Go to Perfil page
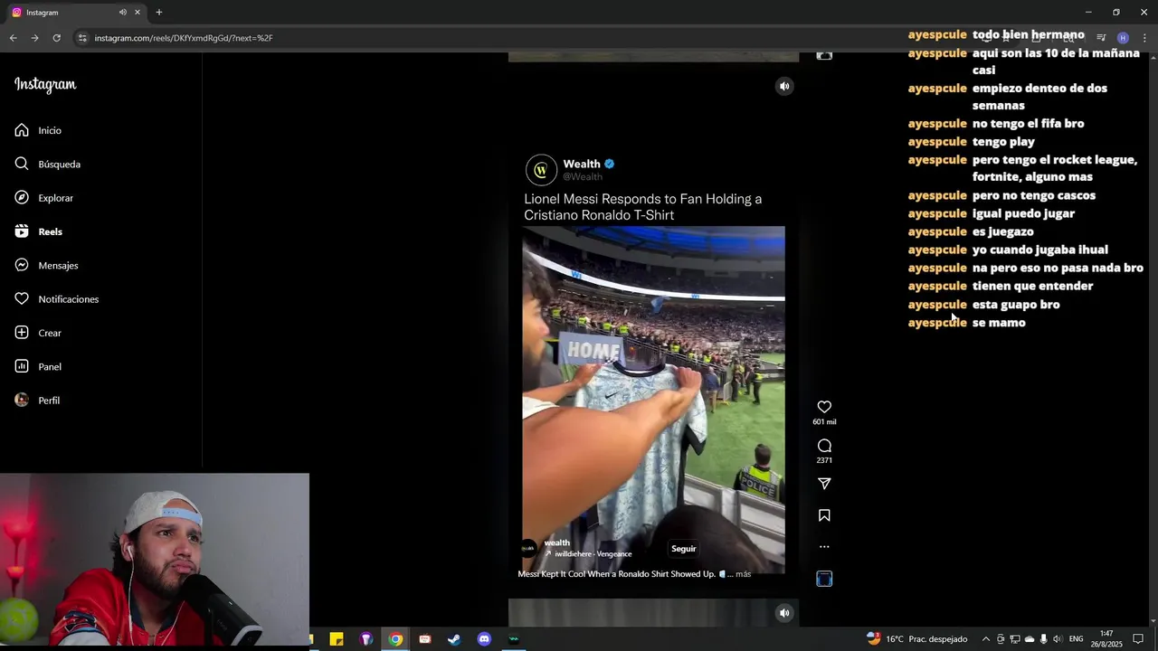This screenshot has width=1158, height=651. click(37, 401)
